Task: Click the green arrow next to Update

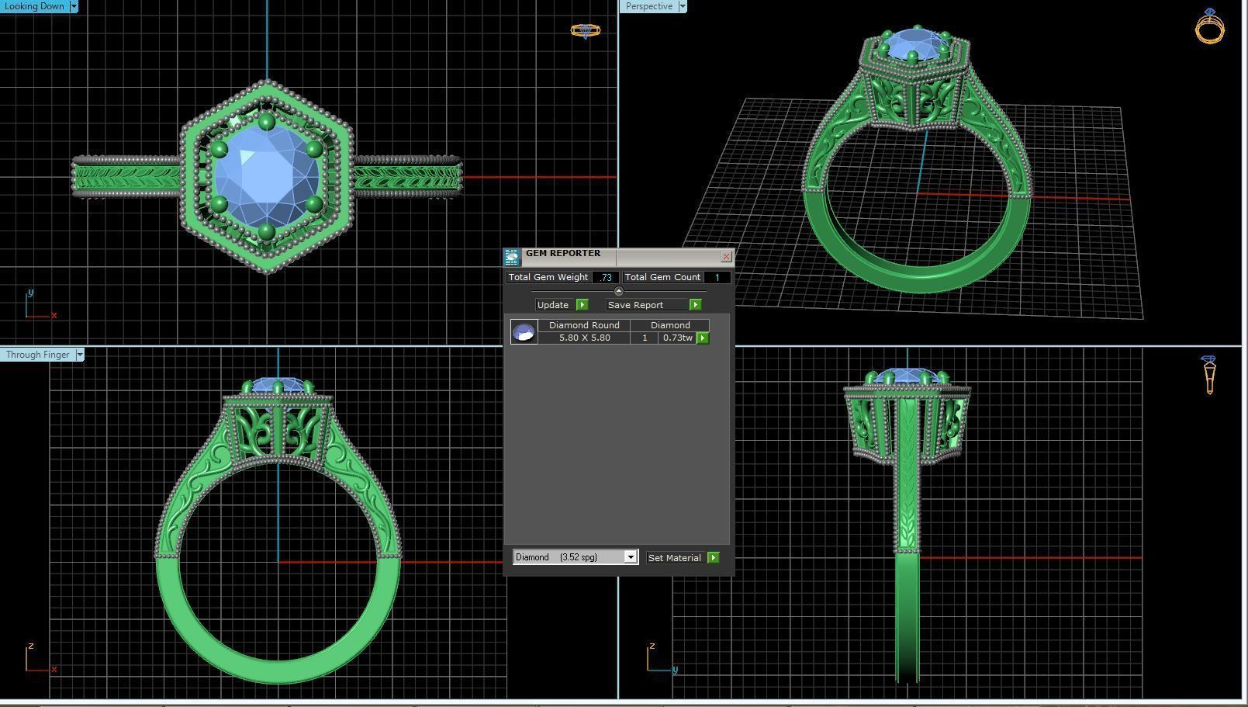Action: 582,305
